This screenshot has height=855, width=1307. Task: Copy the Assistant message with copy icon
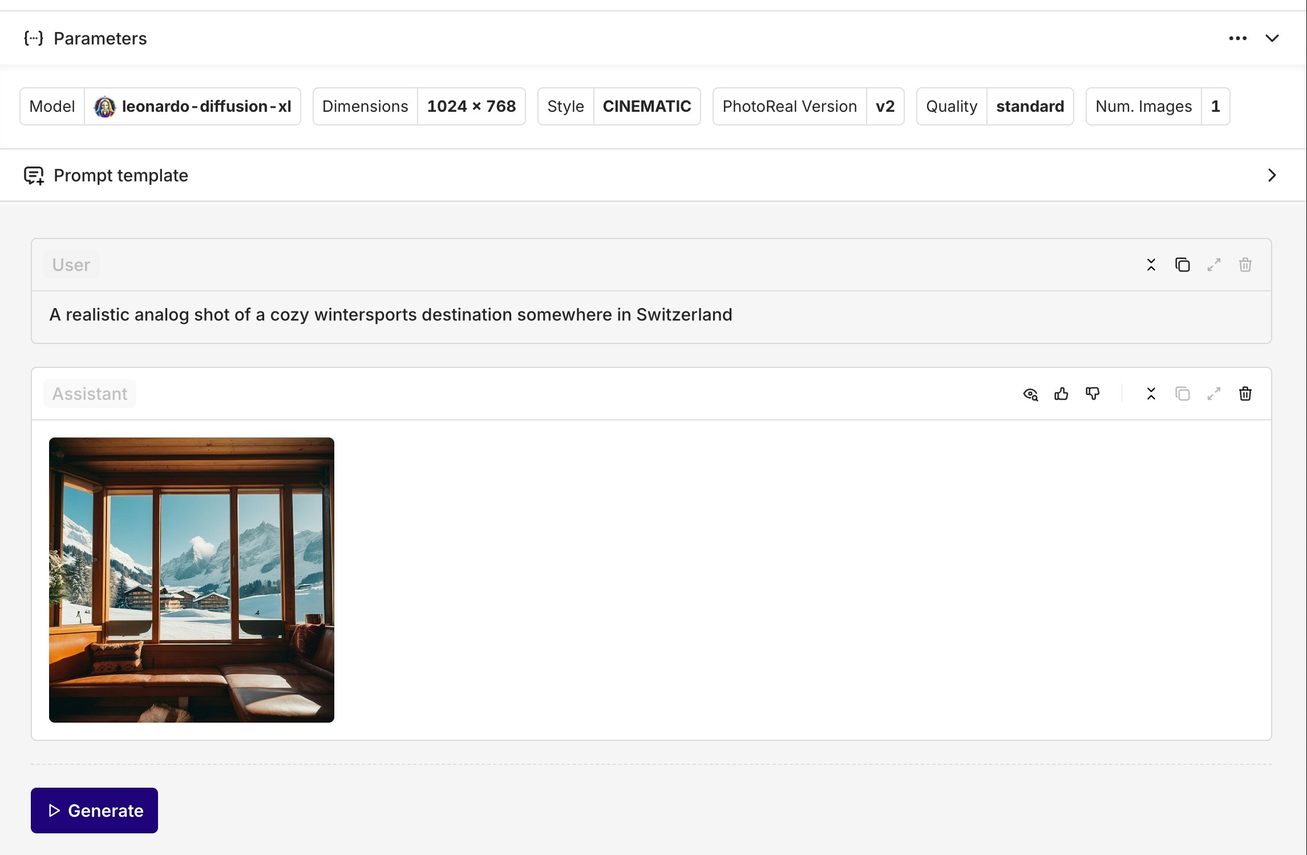click(x=1182, y=394)
